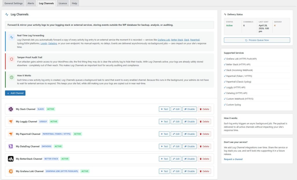Open the Request a channel link

click(x=233, y=159)
